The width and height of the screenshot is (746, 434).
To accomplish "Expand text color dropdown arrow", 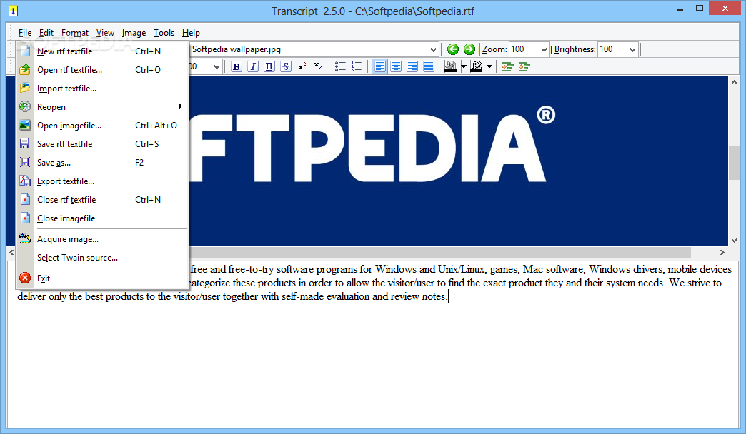I will click(464, 66).
